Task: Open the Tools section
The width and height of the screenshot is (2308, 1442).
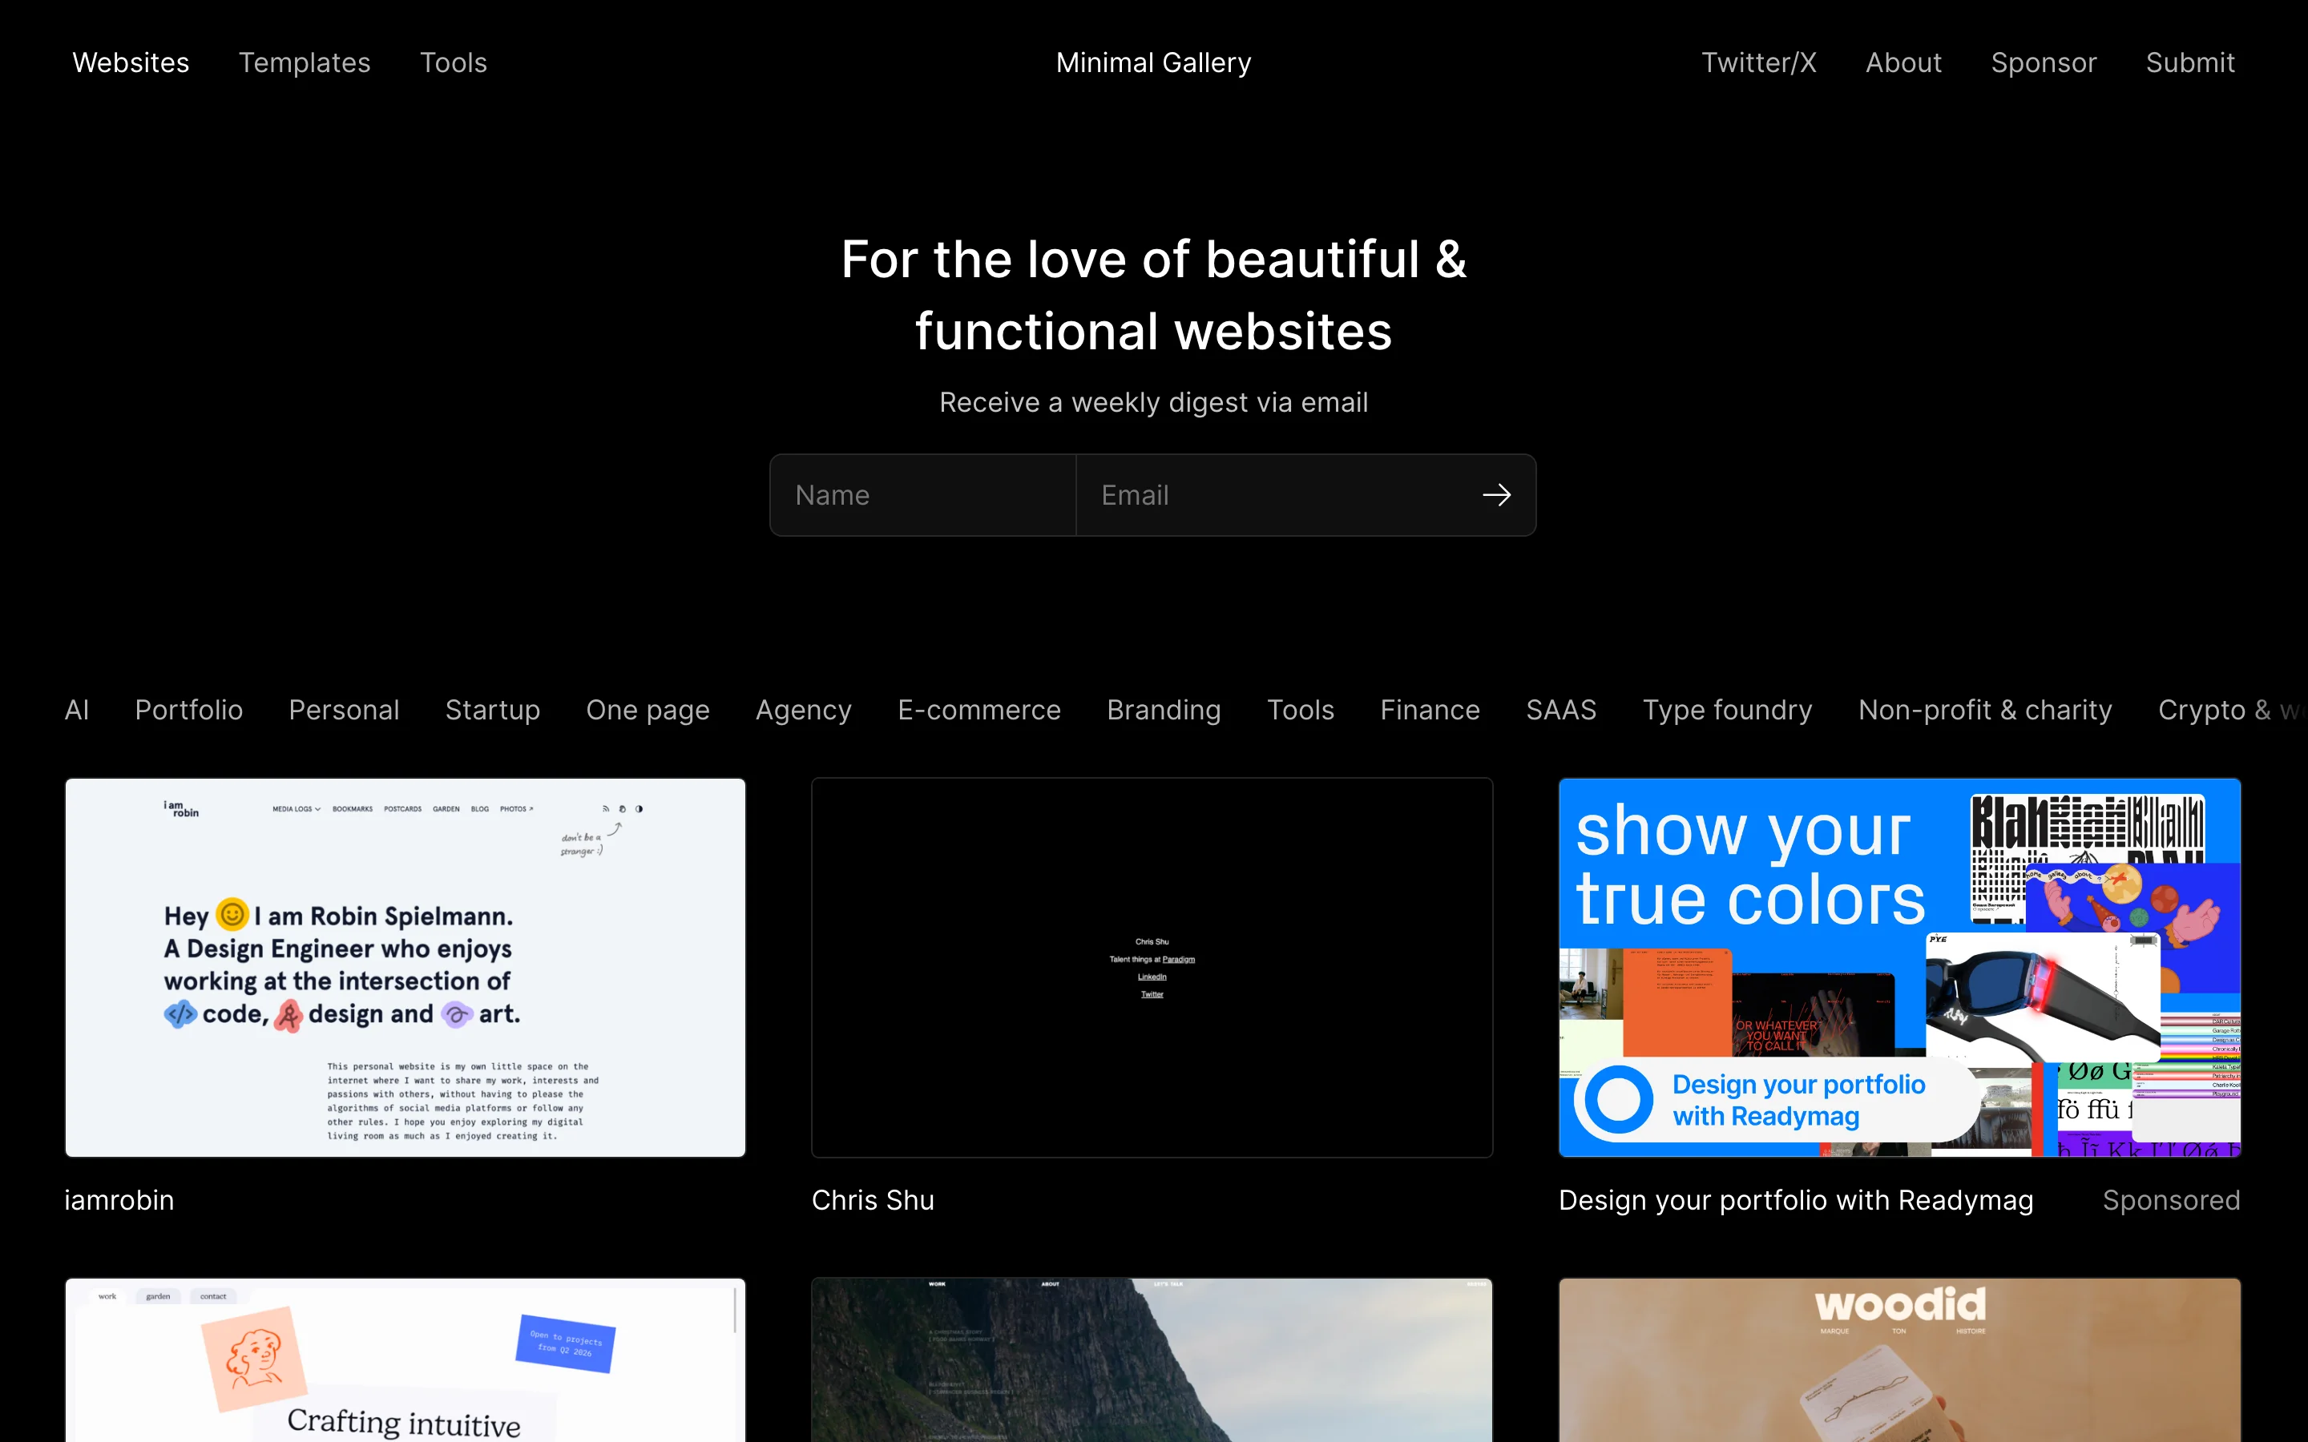Action: [453, 62]
